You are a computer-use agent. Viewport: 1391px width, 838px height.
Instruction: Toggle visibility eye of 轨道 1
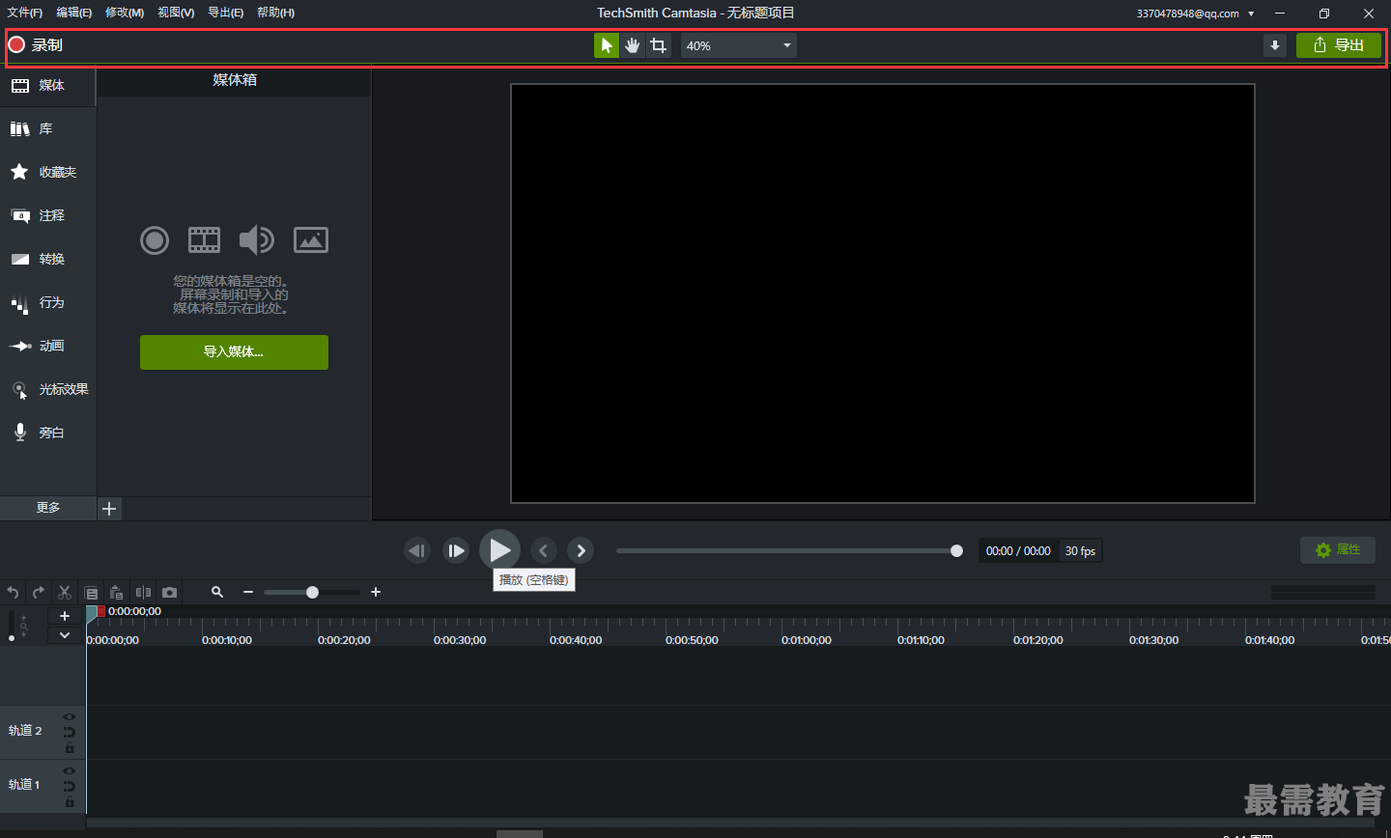point(70,771)
